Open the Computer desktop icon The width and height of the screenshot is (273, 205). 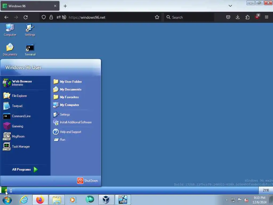click(10, 30)
